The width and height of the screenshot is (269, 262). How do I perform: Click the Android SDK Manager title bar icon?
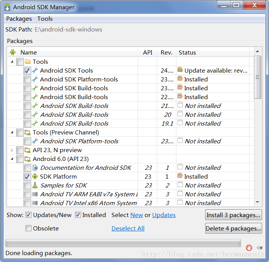[7, 7]
